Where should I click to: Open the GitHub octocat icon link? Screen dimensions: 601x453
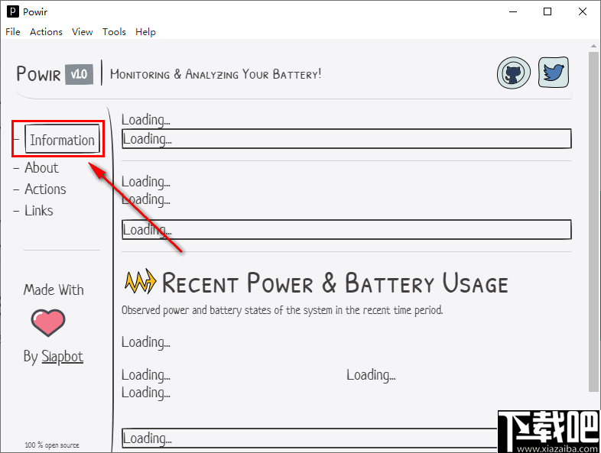pos(514,73)
